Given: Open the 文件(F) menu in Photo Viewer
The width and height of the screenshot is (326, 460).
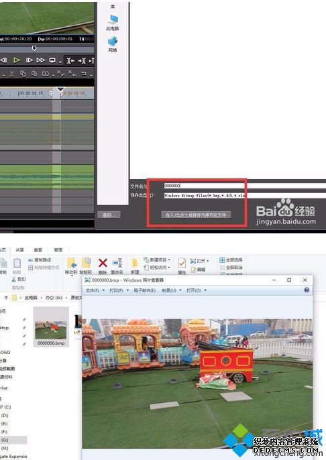Looking at the screenshot, I should [x=95, y=290].
